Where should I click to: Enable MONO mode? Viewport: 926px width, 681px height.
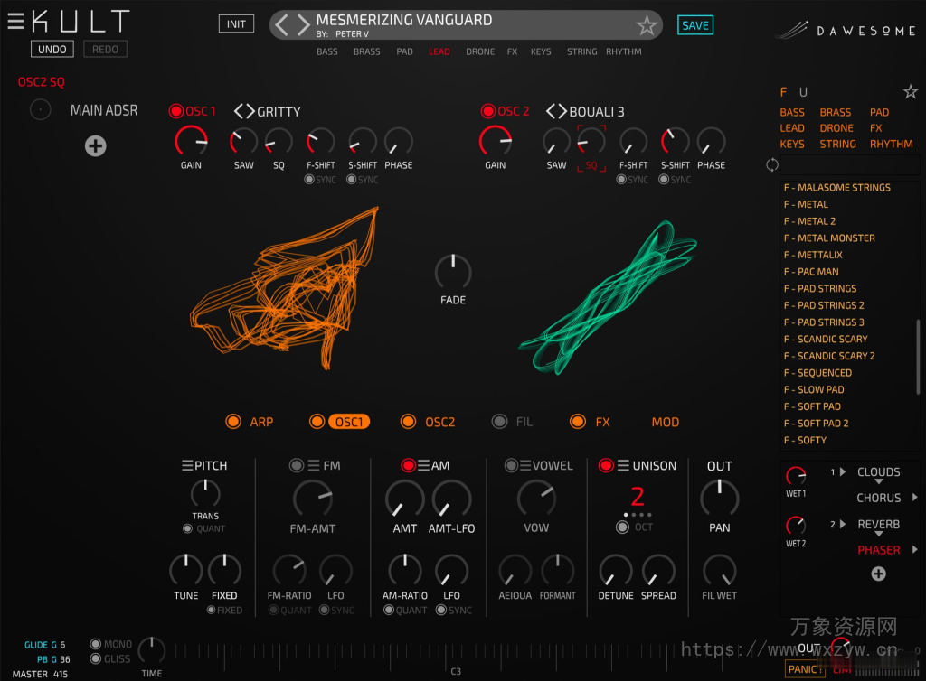click(97, 644)
